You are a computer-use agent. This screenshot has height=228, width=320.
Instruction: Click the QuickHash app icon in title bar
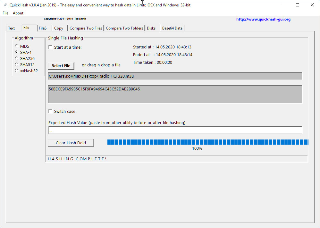5,5
